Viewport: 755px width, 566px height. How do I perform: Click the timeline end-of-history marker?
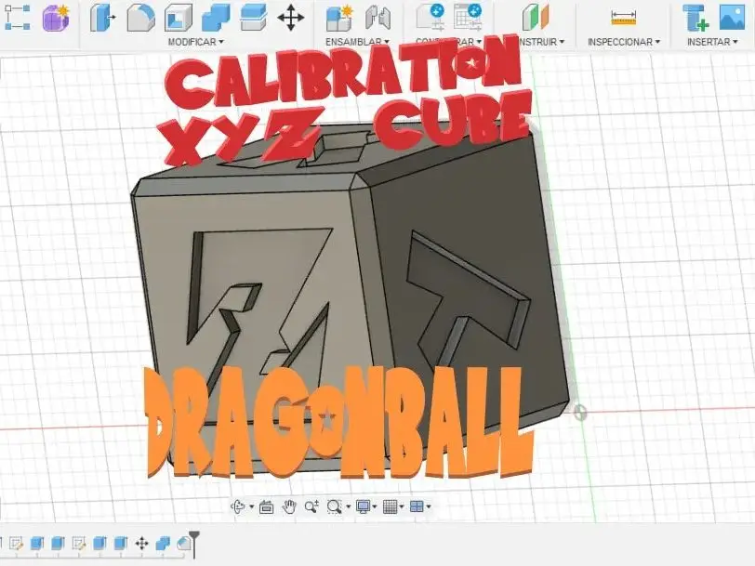[x=194, y=544]
